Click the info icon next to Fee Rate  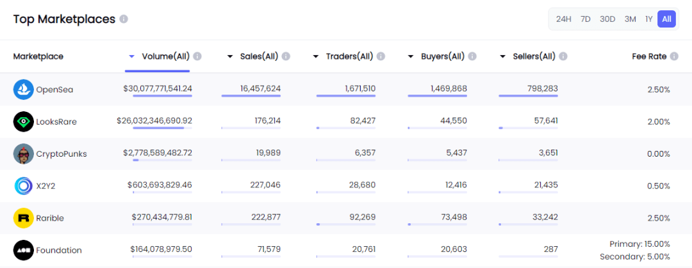[674, 56]
